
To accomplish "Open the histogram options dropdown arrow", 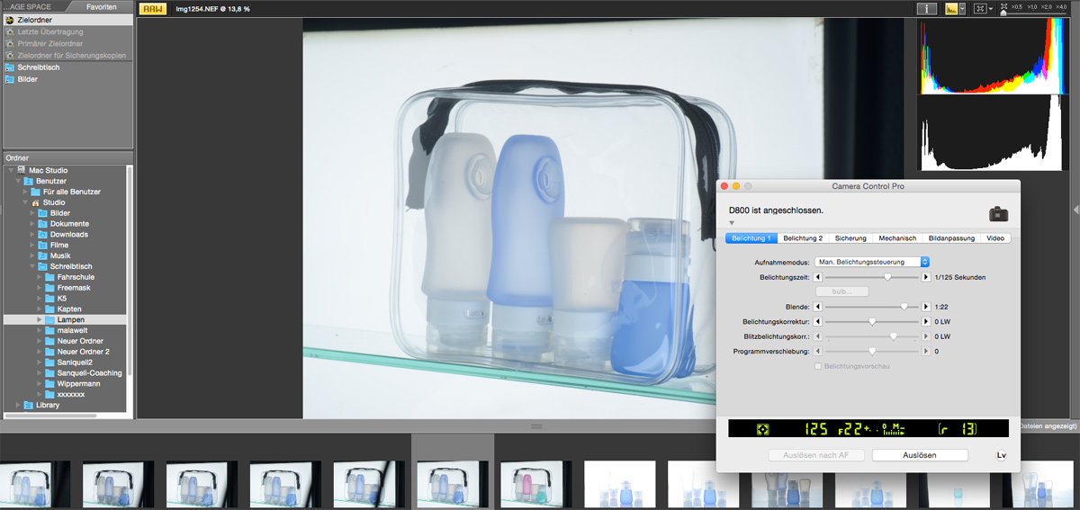I will pyautogui.click(x=963, y=8).
